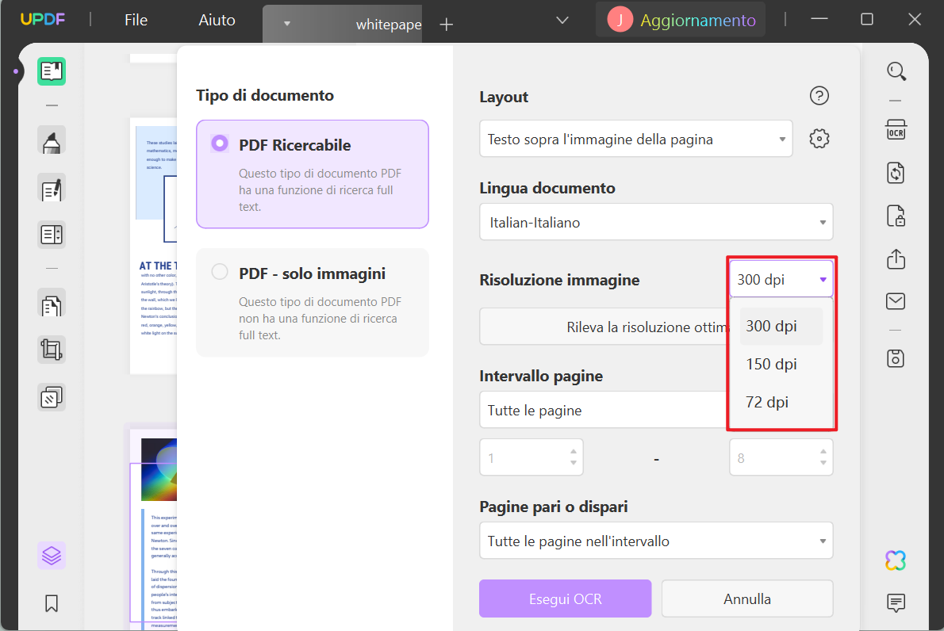Select the Crop Pages tool
The height and width of the screenshot is (631, 944).
click(51, 349)
